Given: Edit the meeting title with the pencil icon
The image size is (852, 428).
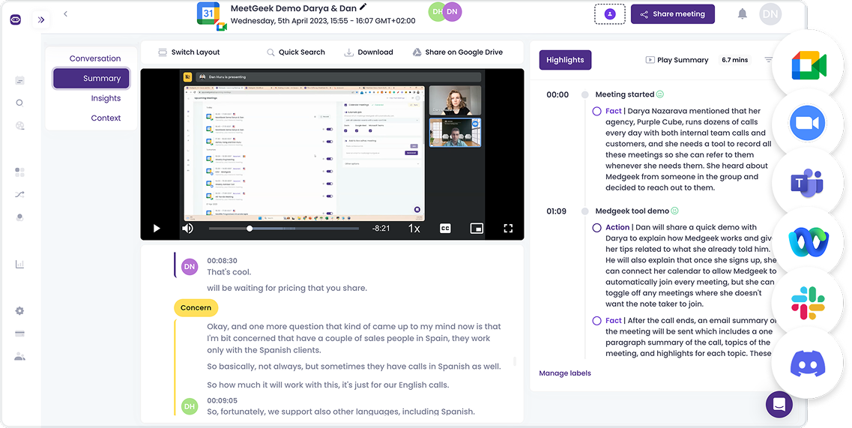Looking at the screenshot, I should coord(363,7).
